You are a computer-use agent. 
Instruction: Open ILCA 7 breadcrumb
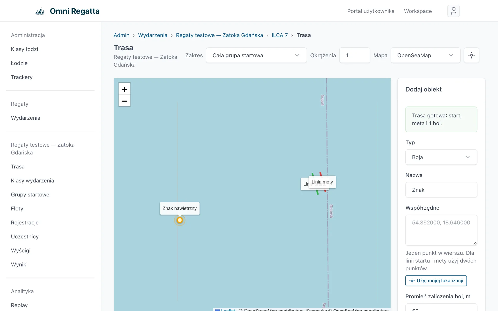tap(280, 35)
